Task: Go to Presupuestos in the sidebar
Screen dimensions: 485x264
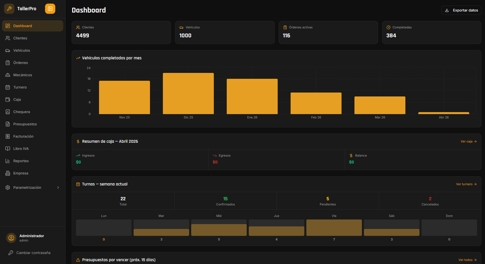Action: click(x=25, y=124)
